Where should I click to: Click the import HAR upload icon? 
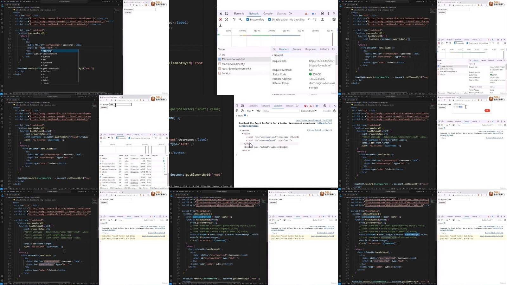coord(323,19)
